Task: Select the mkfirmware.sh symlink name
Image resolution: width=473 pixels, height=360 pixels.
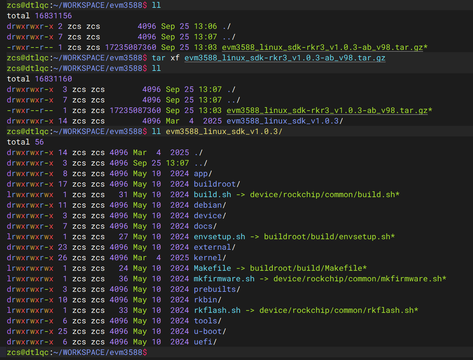Action: coord(224,279)
